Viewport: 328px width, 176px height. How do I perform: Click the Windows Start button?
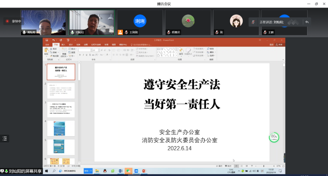[47, 171]
